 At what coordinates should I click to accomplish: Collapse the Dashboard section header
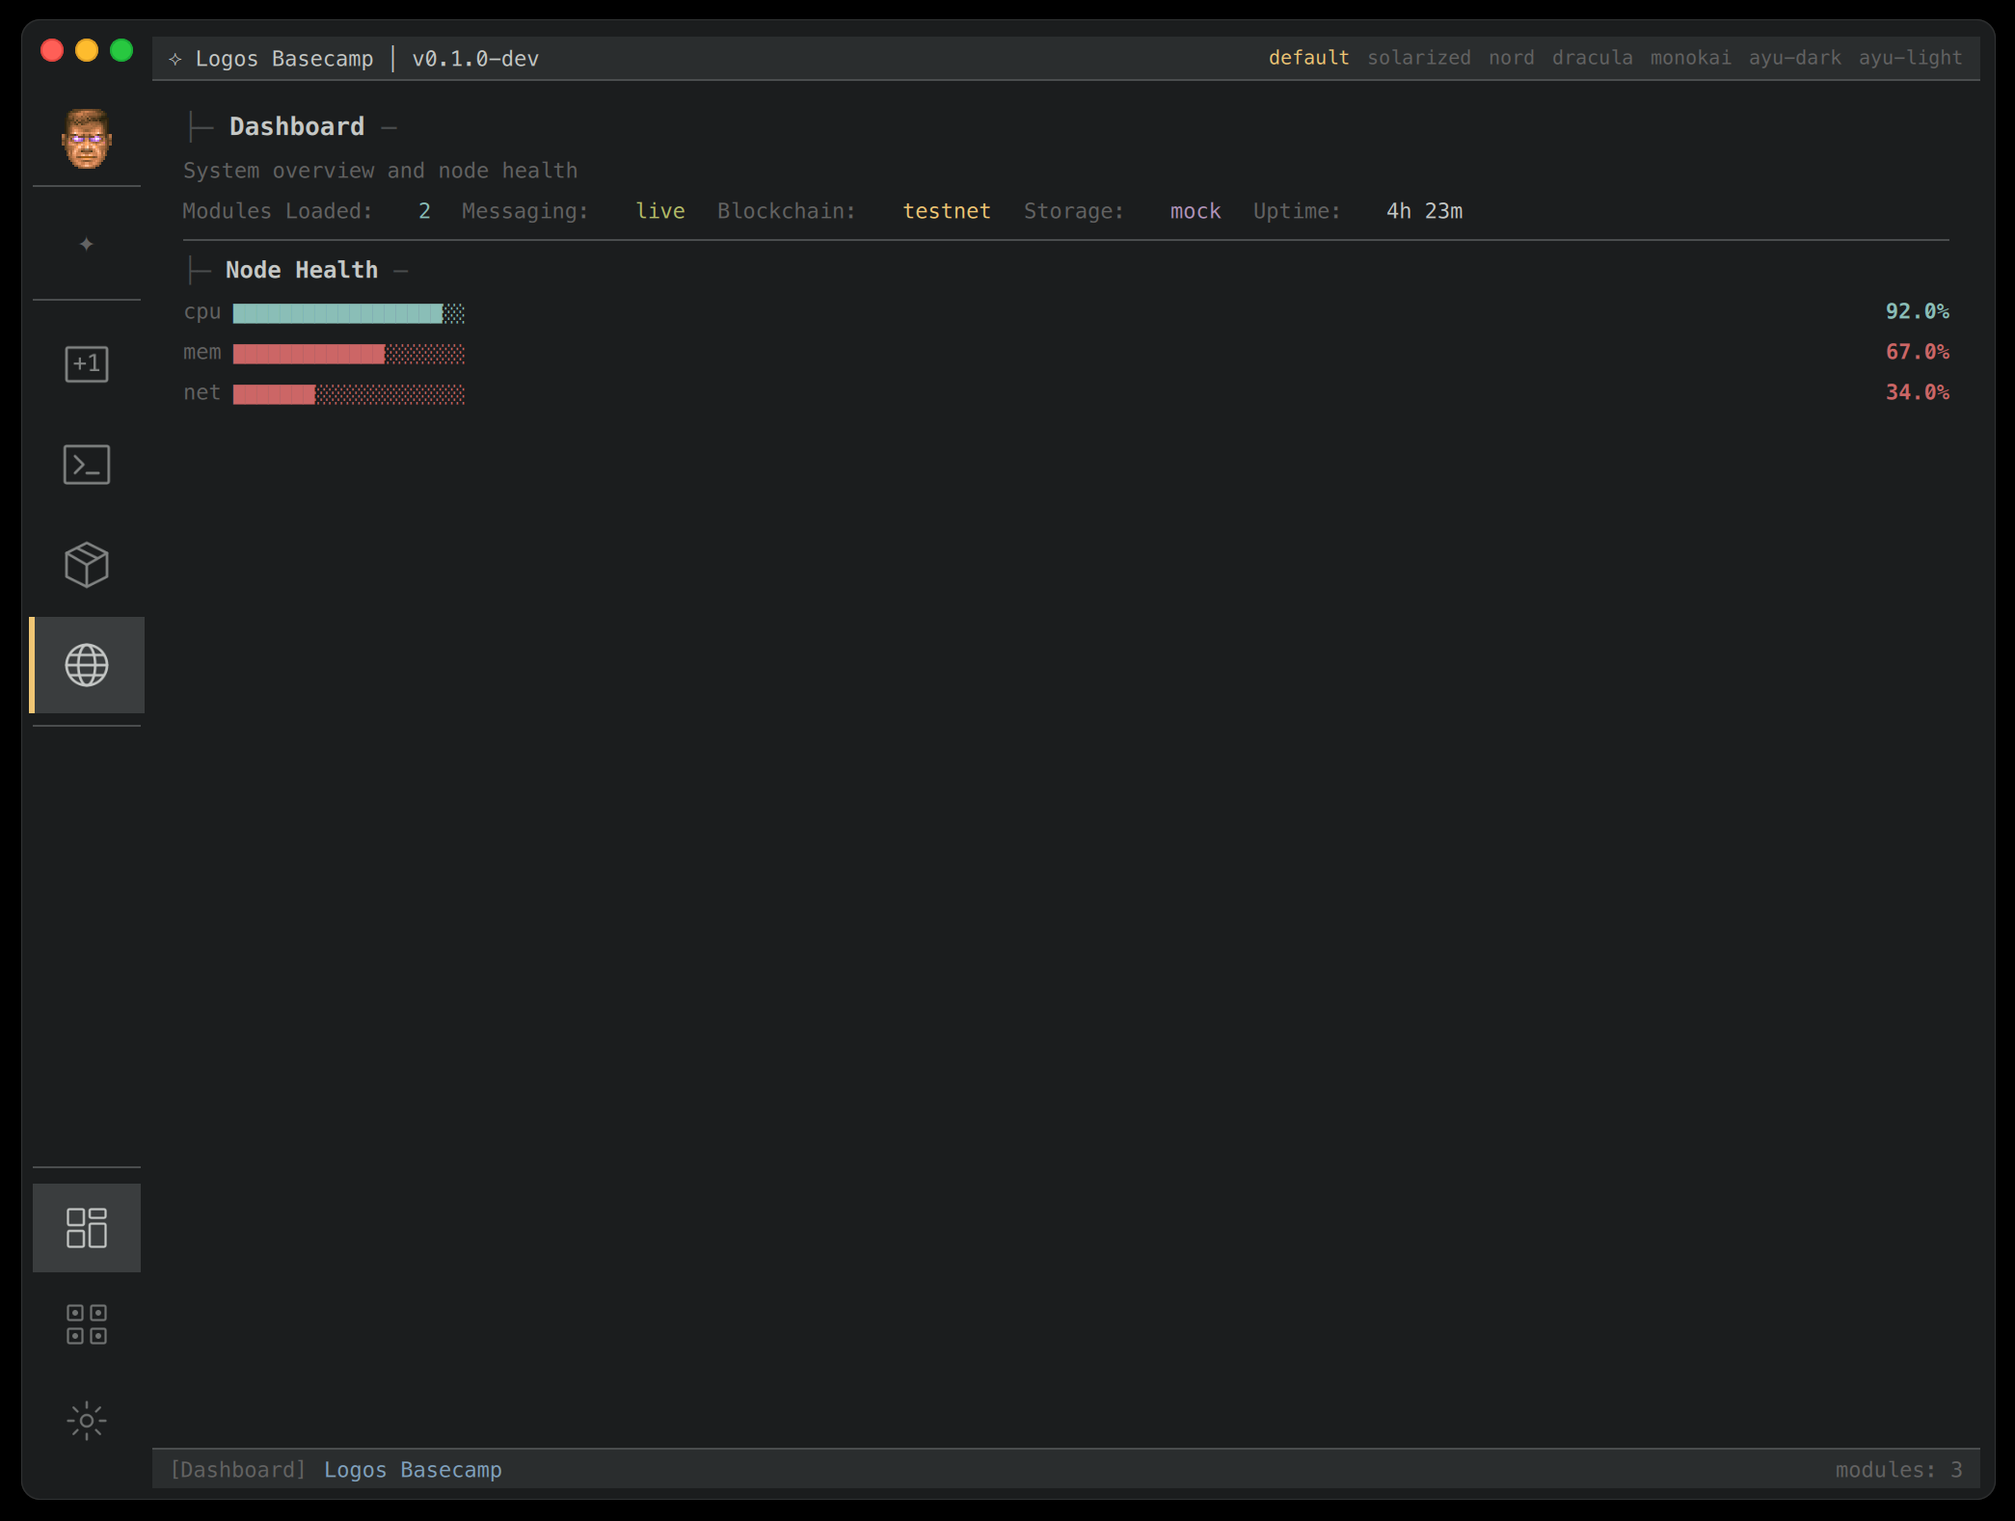tap(296, 127)
